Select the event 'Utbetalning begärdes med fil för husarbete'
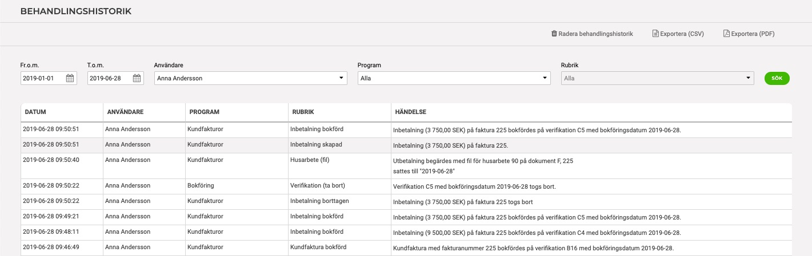The height and width of the screenshot is (256, 812). (483, 166)
